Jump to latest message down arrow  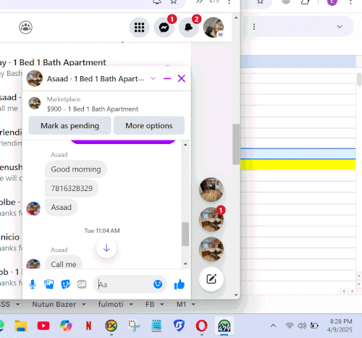click(x=106, y=248)
